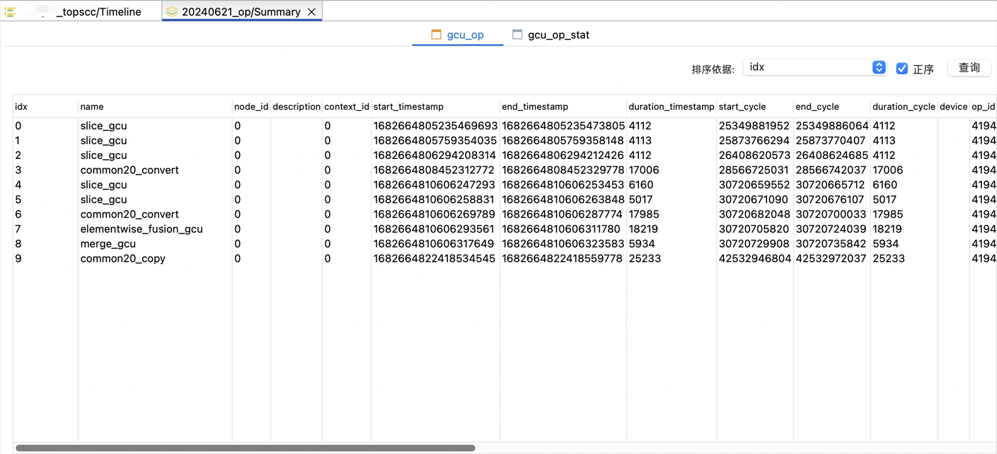Click the timeline icon in the top-left corner
997x454 pixels.
(x=10, y=11)
